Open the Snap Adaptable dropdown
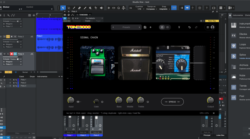250x139 pixels. click(164, 9)
